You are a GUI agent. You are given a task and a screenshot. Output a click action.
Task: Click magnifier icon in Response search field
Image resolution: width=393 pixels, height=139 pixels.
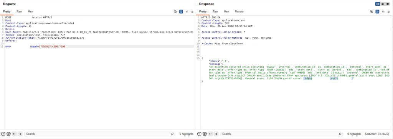[340, 134]
